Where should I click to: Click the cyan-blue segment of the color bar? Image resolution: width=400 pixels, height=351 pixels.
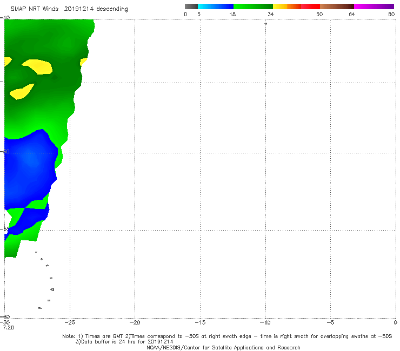[x=216, y=6]
